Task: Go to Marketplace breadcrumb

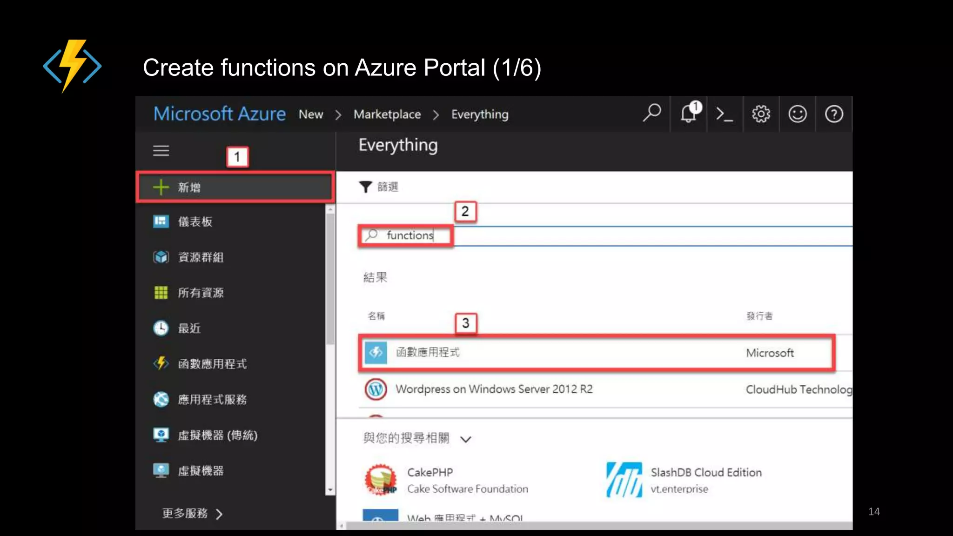Action: [x=387, y=114]
